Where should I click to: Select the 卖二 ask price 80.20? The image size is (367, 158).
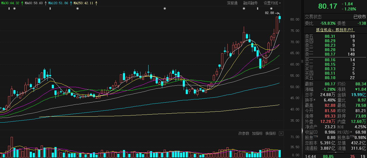[330, 50]
